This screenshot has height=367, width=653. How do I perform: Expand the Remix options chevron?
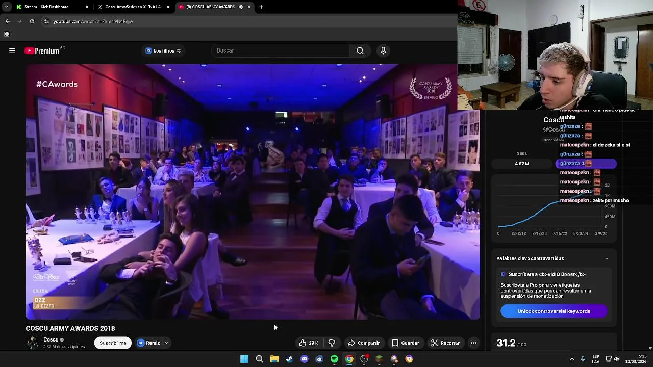click(x=166, y=343)
